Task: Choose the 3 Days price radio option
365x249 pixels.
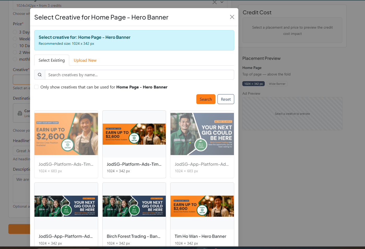Action: click(x=15, y=32)
